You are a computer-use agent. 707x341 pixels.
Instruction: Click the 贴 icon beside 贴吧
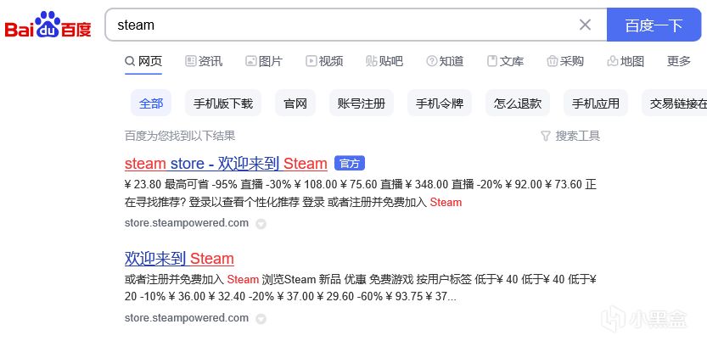(372, 61)
